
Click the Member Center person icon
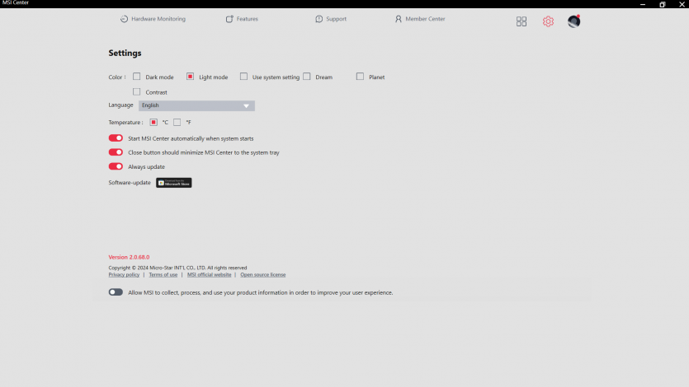pos(399,19)
